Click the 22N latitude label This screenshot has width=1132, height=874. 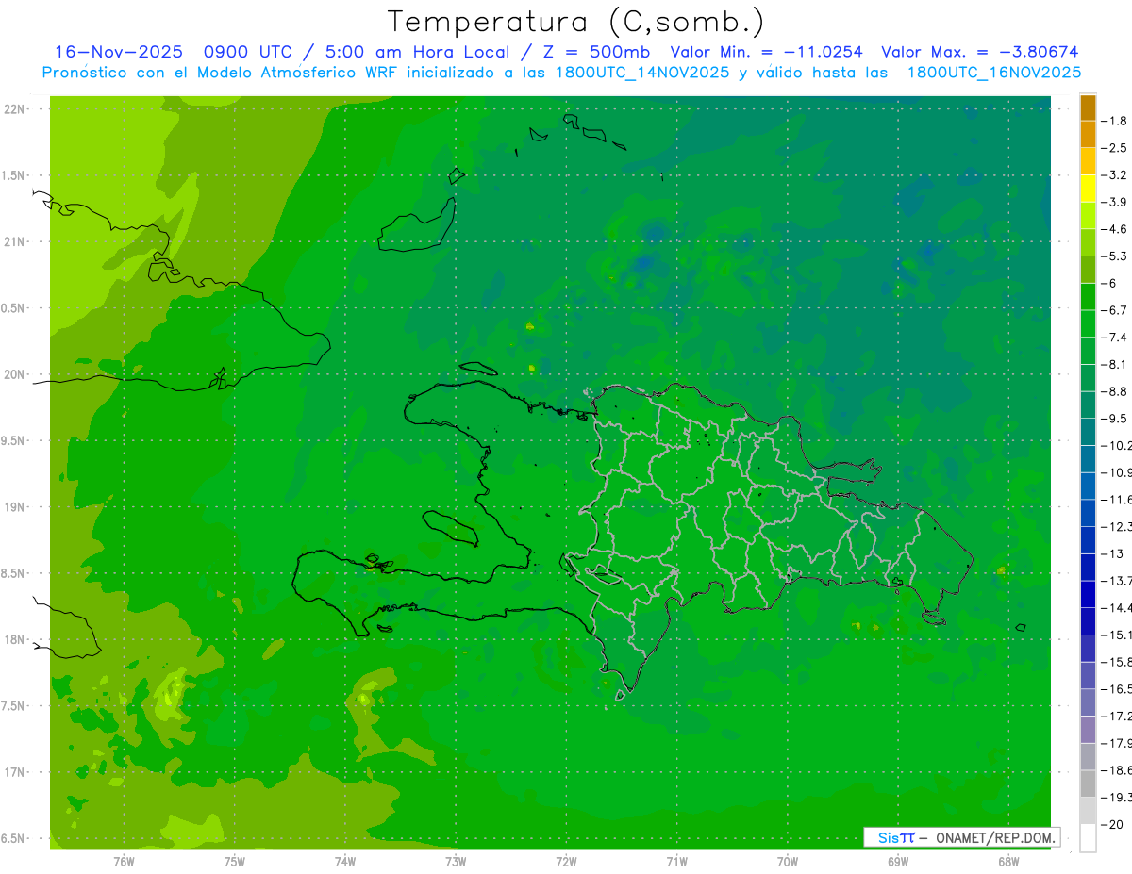click(x=15, y=109)
